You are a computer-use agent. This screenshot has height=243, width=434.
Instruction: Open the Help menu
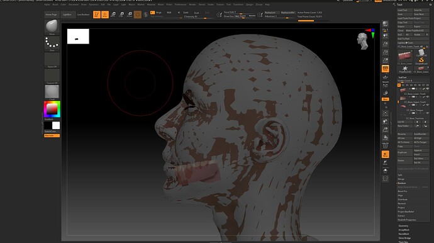(267, 4)
